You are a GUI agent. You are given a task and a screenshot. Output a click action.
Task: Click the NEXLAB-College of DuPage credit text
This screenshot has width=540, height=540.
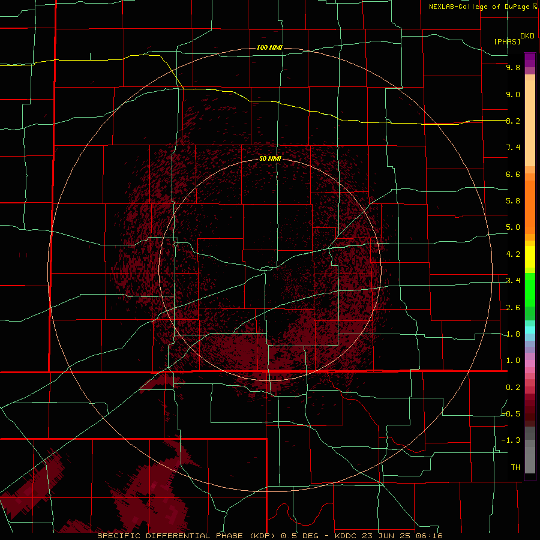click(479, 7)
